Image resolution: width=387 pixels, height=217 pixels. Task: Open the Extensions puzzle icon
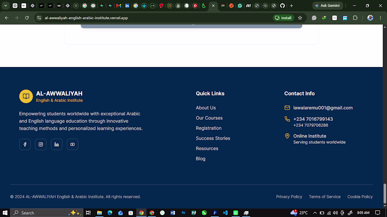(355, 18)
